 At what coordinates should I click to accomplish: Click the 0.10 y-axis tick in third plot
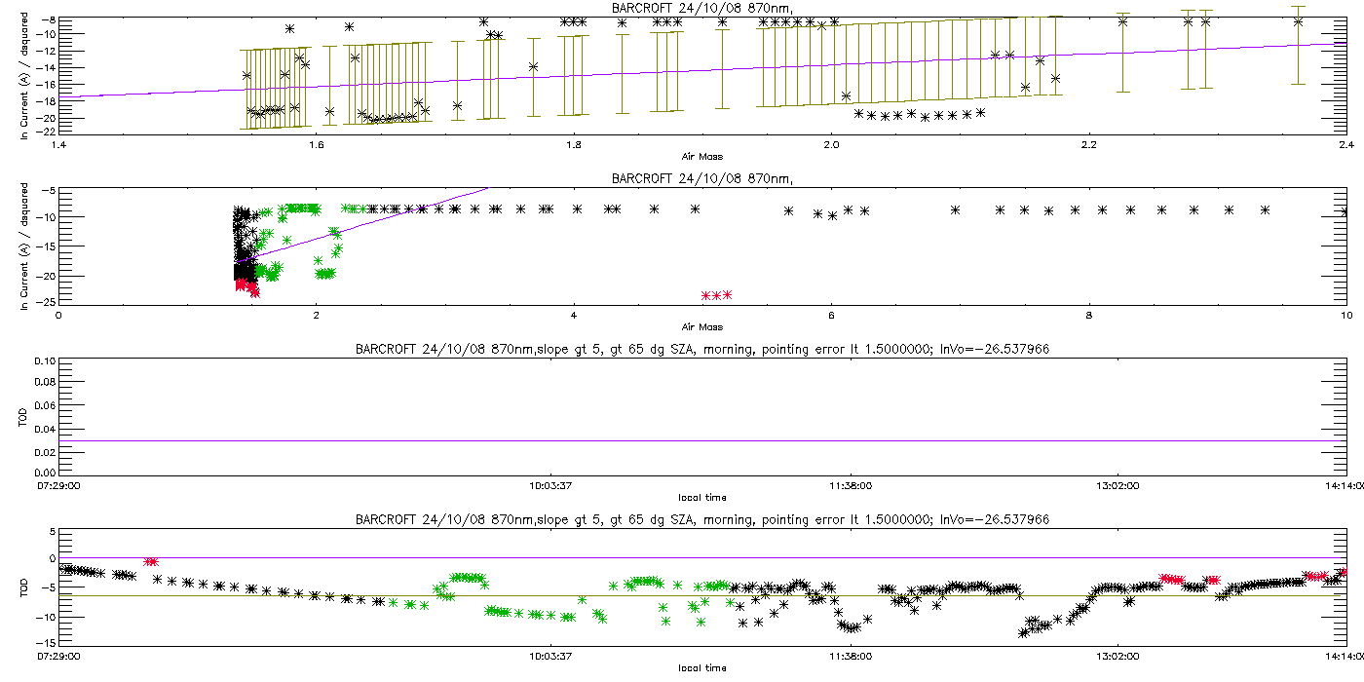pos(42,360)
